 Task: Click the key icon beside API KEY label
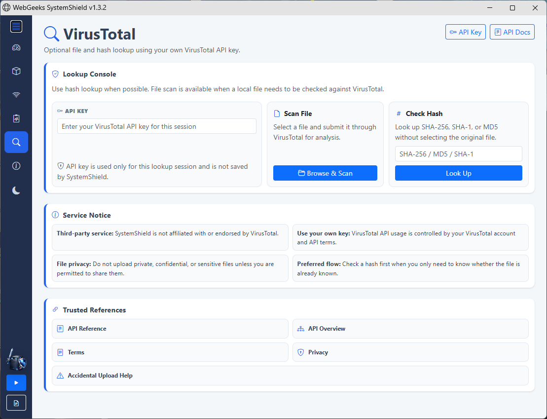tap(60, 111)
